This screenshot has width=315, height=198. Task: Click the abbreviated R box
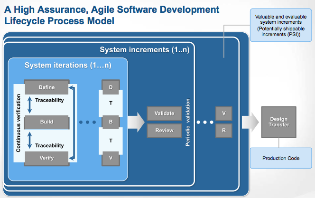tap(224, 131)
